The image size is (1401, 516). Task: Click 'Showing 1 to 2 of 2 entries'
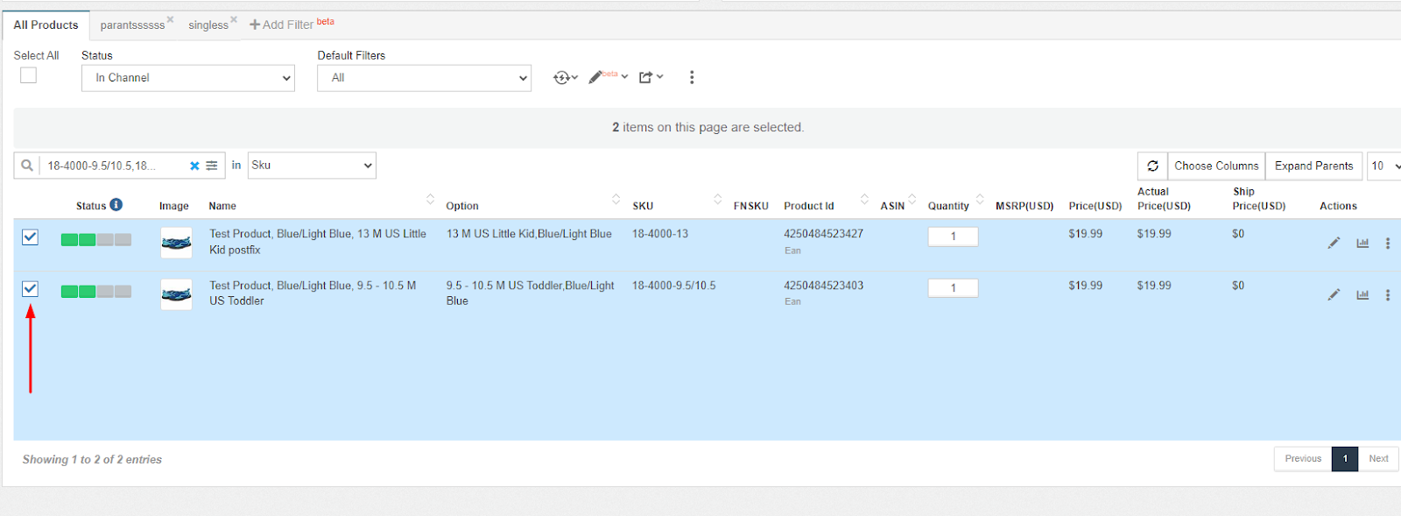pos(92,459)
